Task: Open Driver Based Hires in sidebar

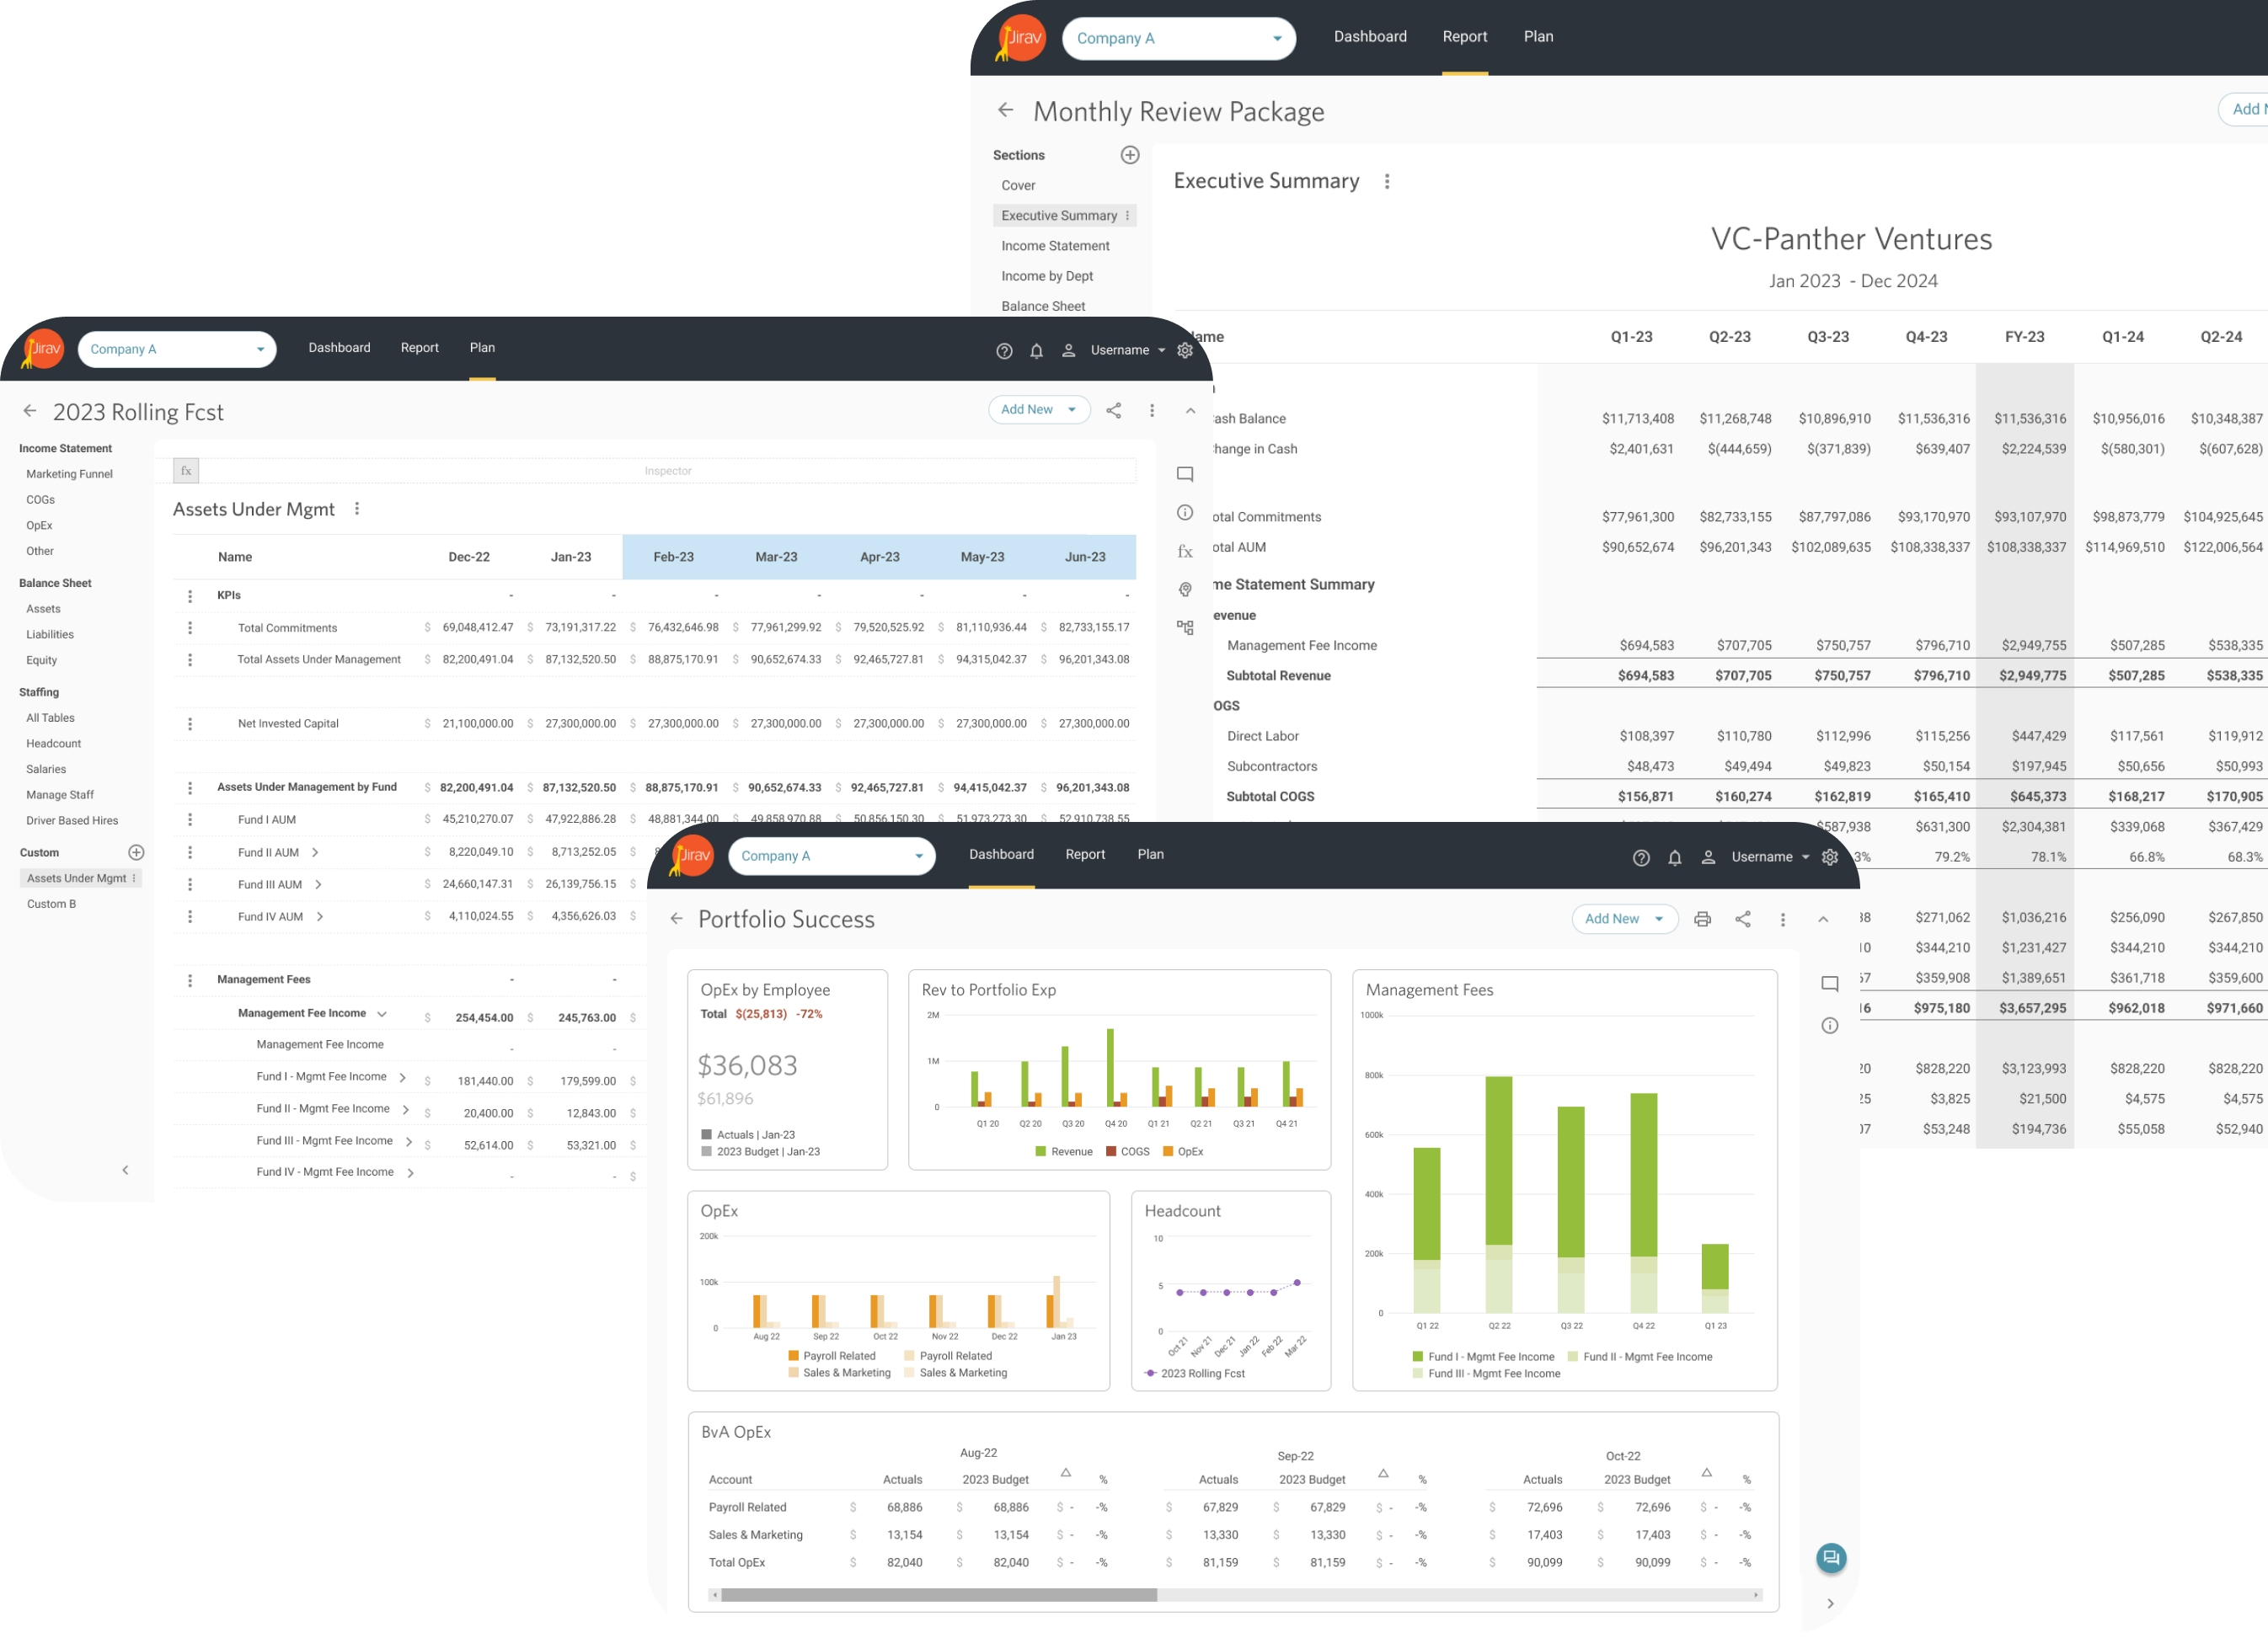Action: click(72, 820)
